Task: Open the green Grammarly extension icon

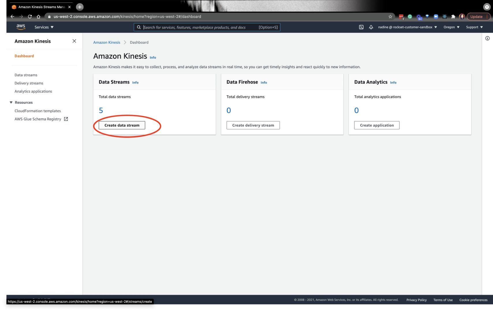Action: point(410,16)
